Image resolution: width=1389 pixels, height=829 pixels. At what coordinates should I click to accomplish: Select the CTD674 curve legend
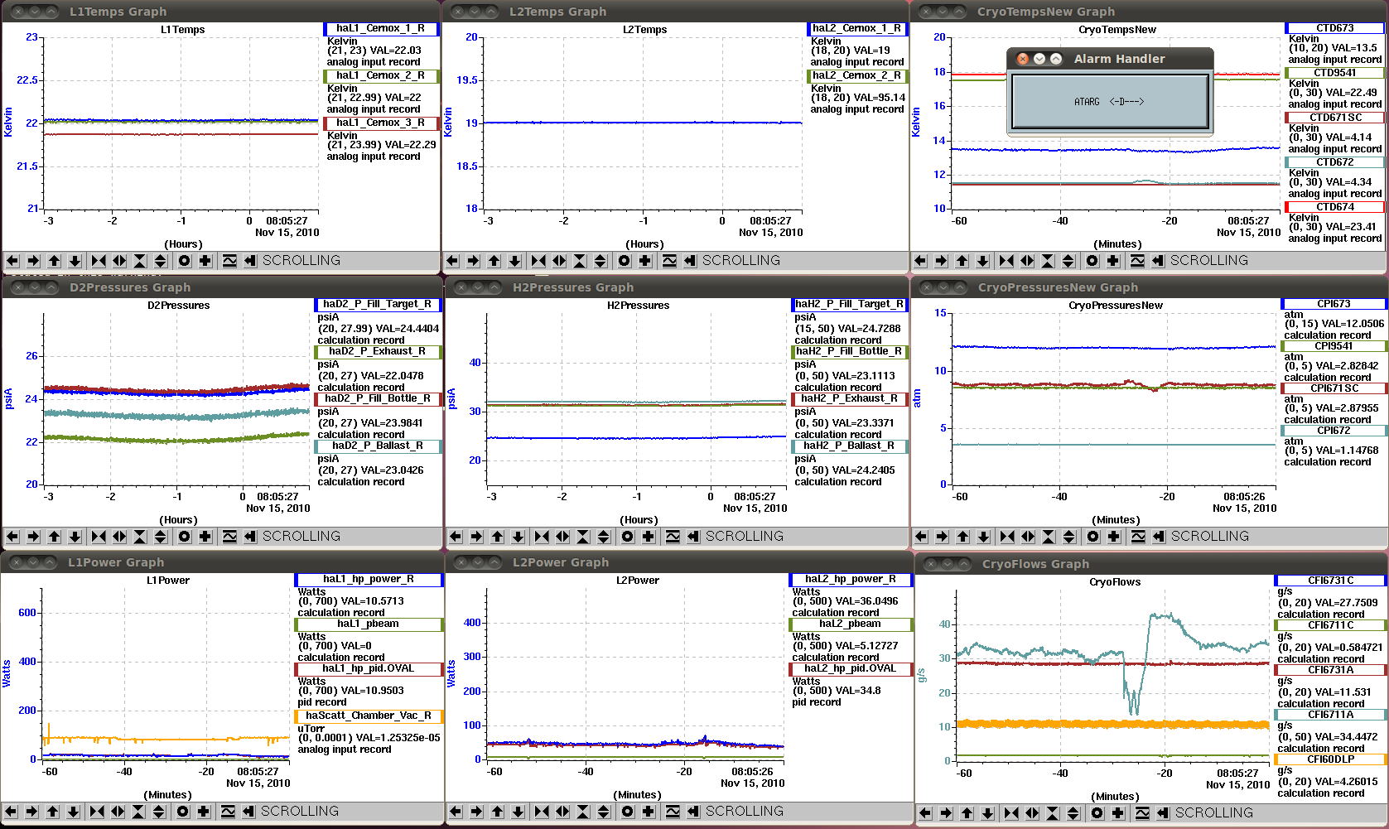[x=1335, y=207]
